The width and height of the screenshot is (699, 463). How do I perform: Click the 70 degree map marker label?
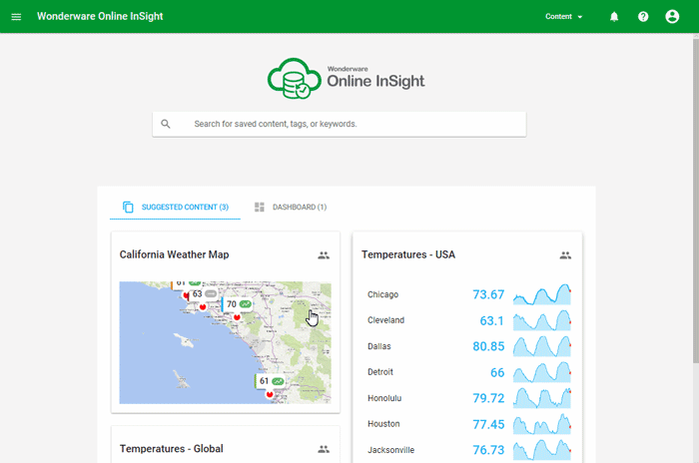tap(238, 304)
